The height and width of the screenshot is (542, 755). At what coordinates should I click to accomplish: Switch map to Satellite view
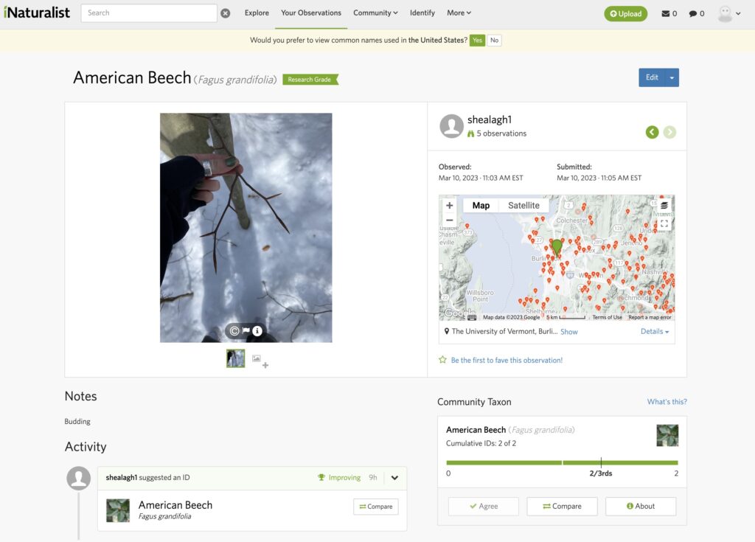click(523, 206)
